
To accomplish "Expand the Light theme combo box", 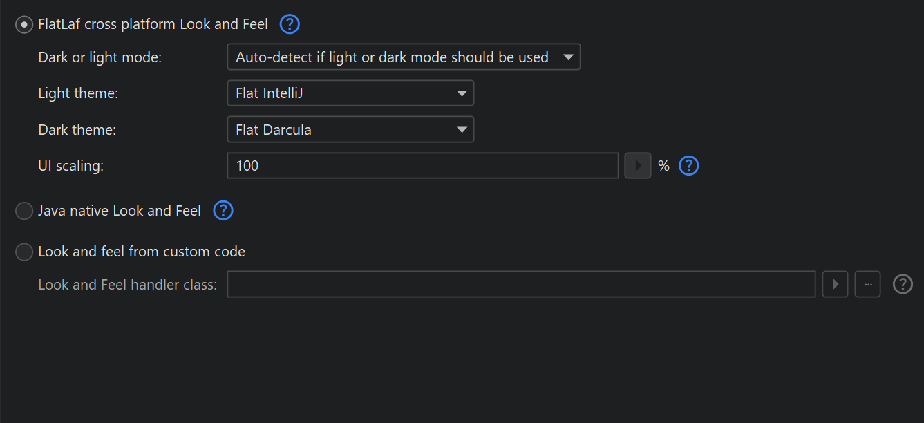I will [x=350, y=93].
